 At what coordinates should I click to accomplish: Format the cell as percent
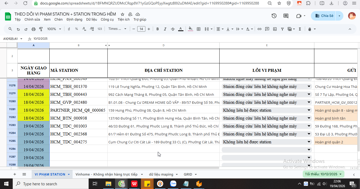(77, 29)
